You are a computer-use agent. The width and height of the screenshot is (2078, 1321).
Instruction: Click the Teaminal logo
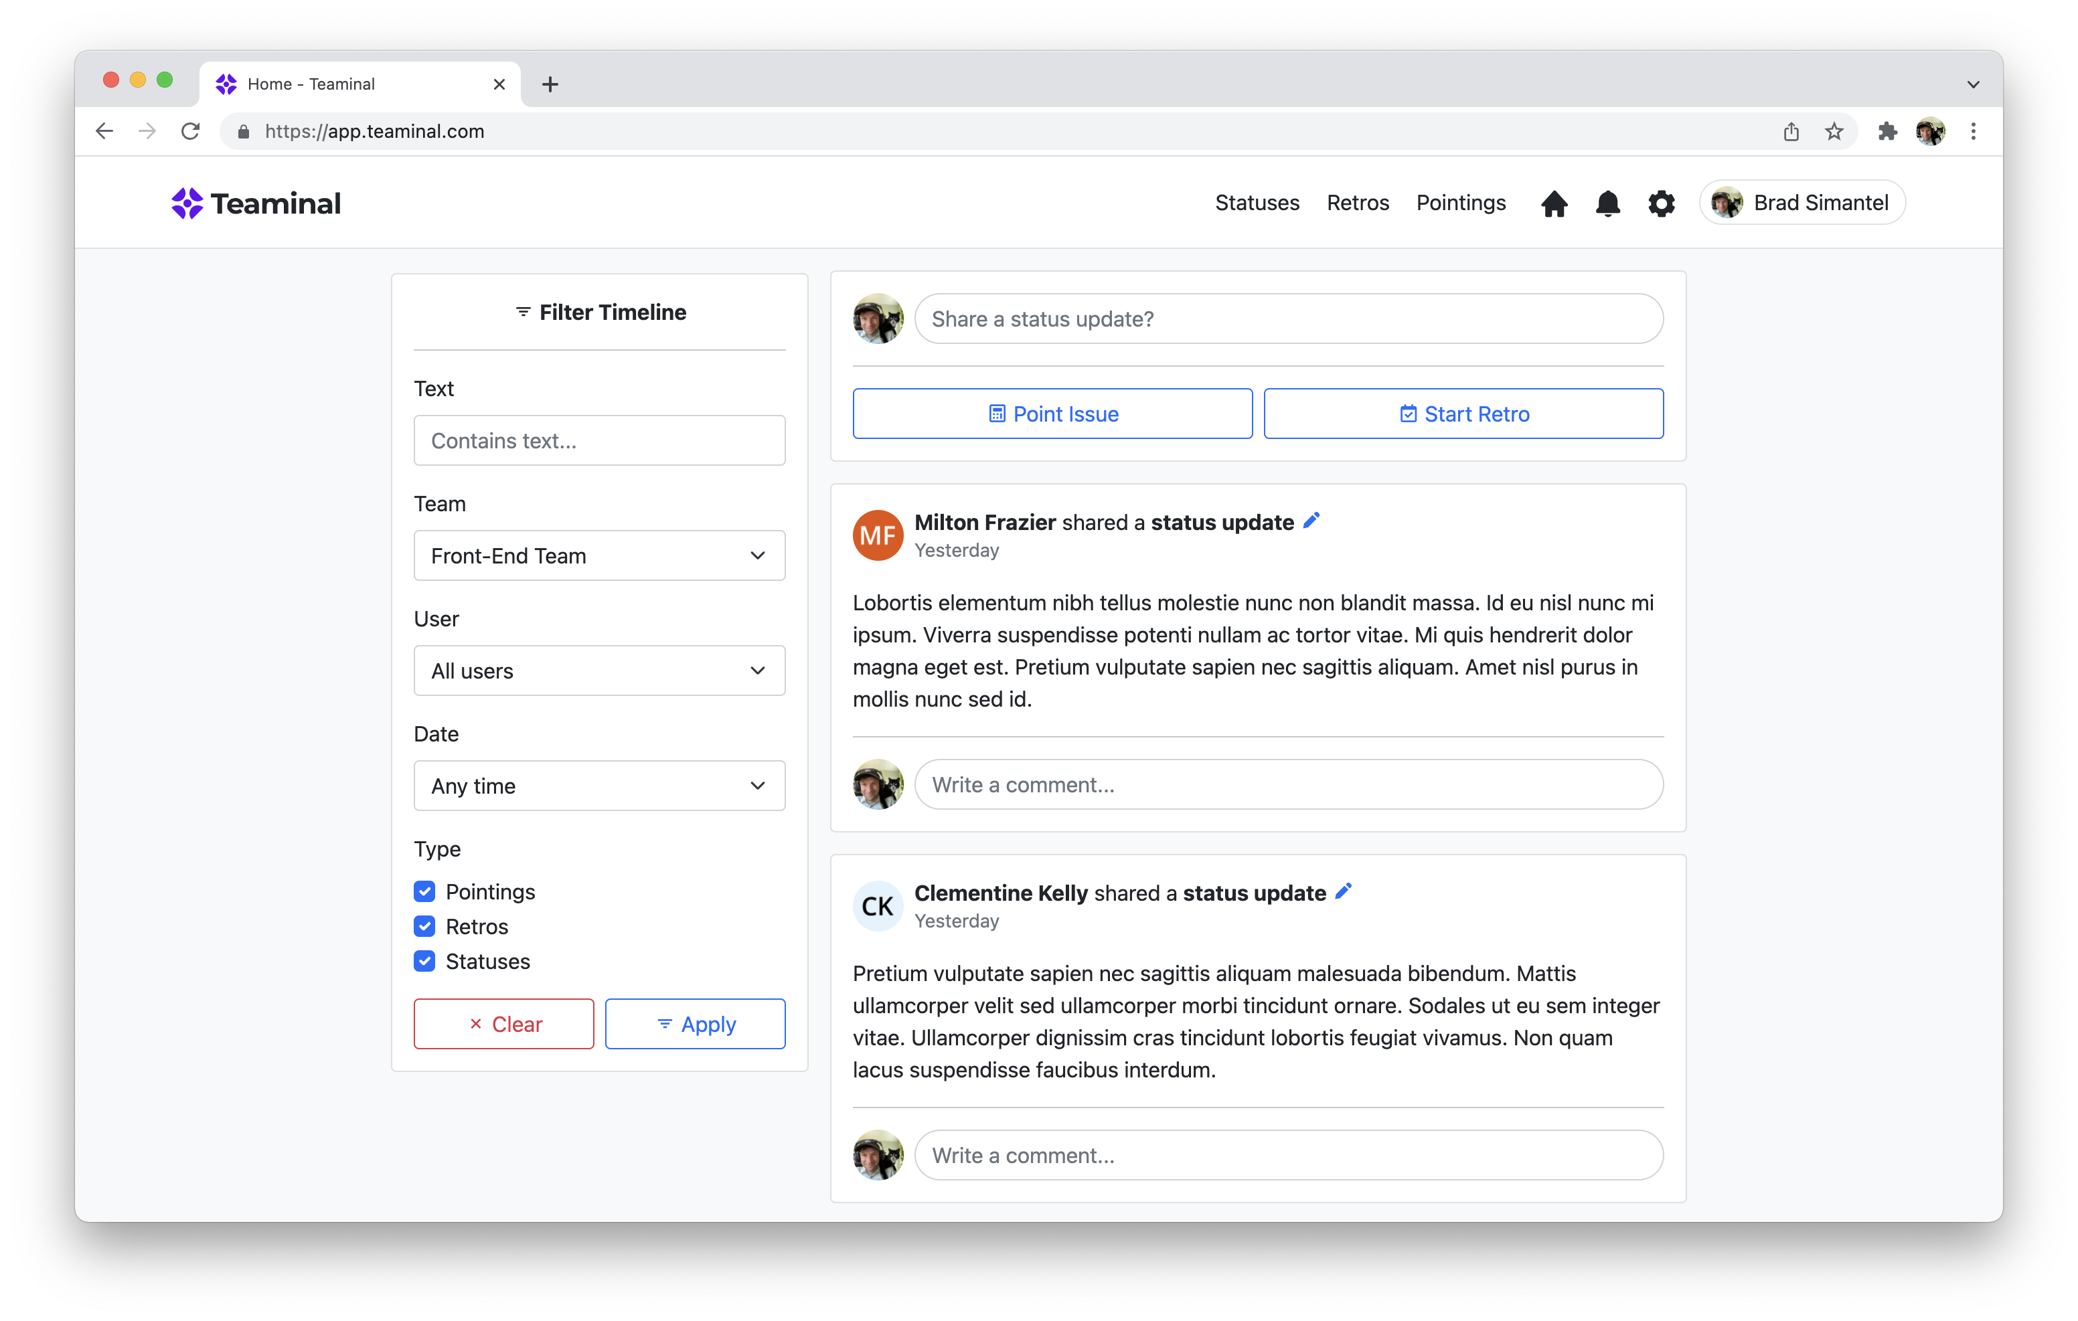tap(256, 203)
